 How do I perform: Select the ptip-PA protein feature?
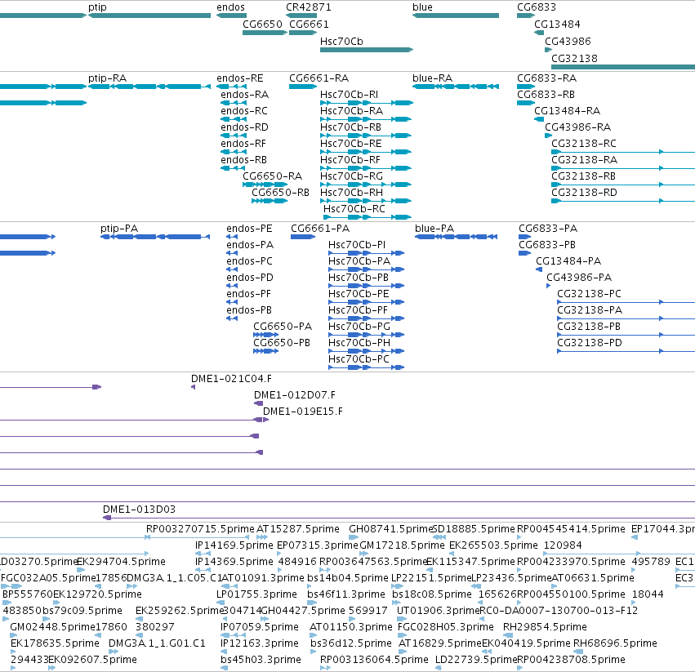[x=155, y=237]
